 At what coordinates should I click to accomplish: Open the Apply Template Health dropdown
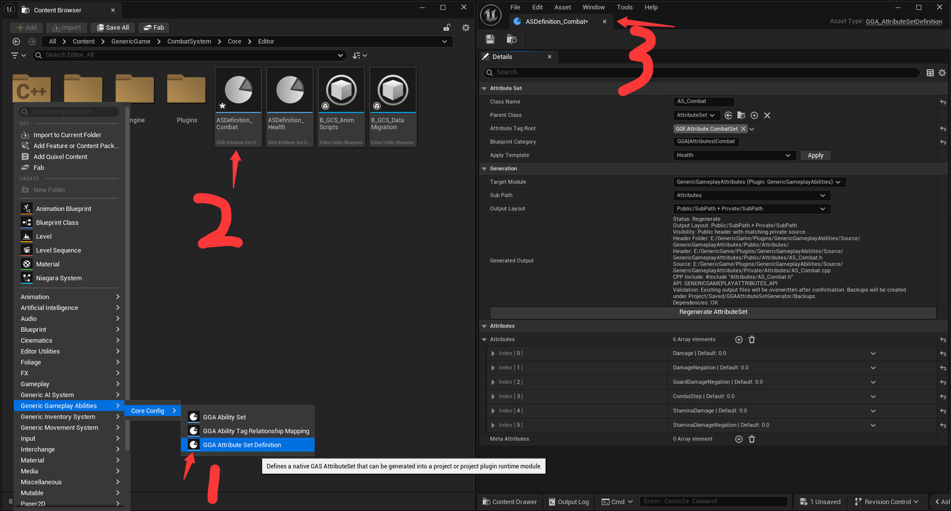tap(734, 155)
